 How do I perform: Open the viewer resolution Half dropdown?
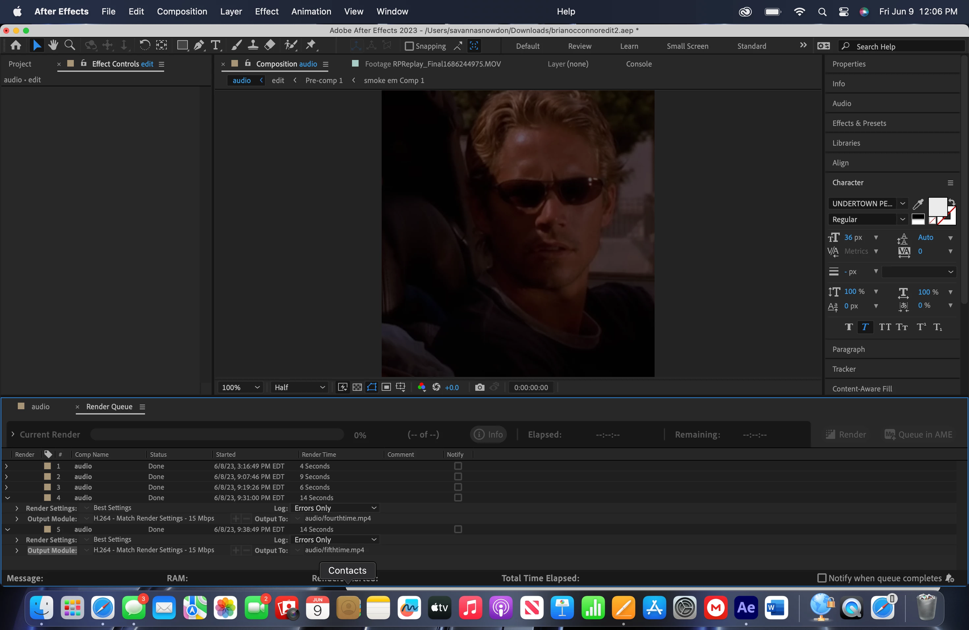click(x=299, y=387)
